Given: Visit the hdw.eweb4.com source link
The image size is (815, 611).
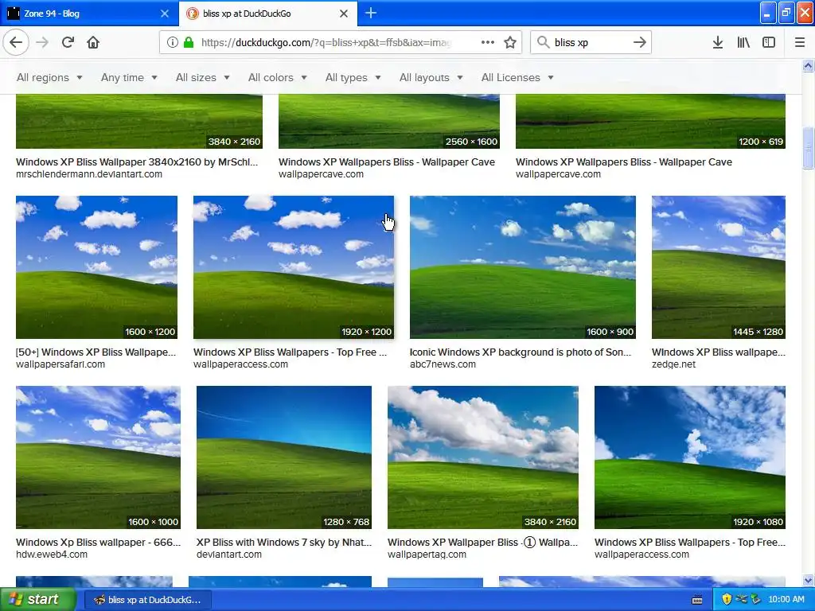Looking at the screenshot, I should pyautogui.click(x=52, y=555).
